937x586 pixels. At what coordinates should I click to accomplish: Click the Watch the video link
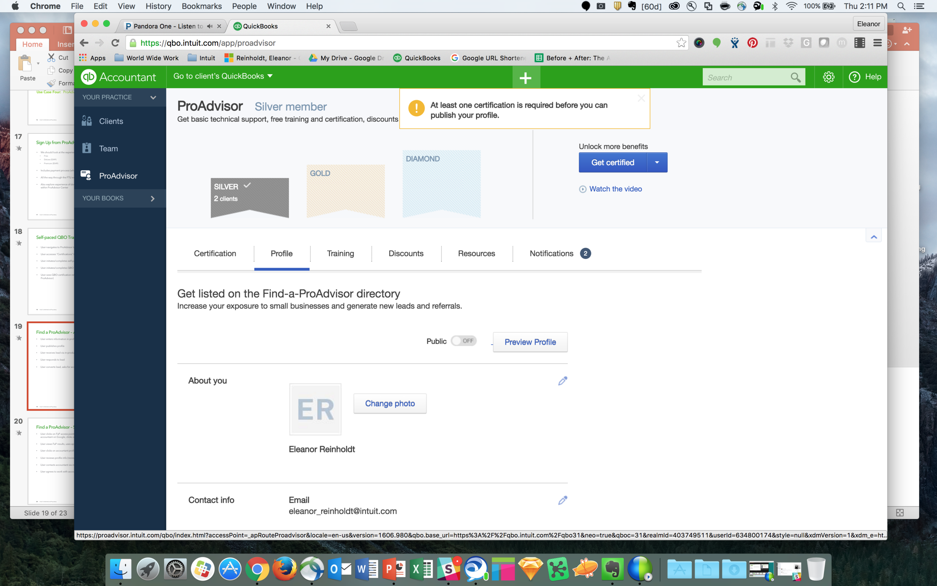click(x=615, y=189)
